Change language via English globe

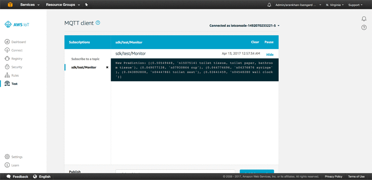coord(42,176)
